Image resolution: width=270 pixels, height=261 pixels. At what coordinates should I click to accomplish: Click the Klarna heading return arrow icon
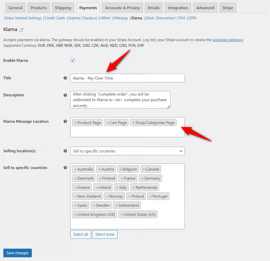21,30
